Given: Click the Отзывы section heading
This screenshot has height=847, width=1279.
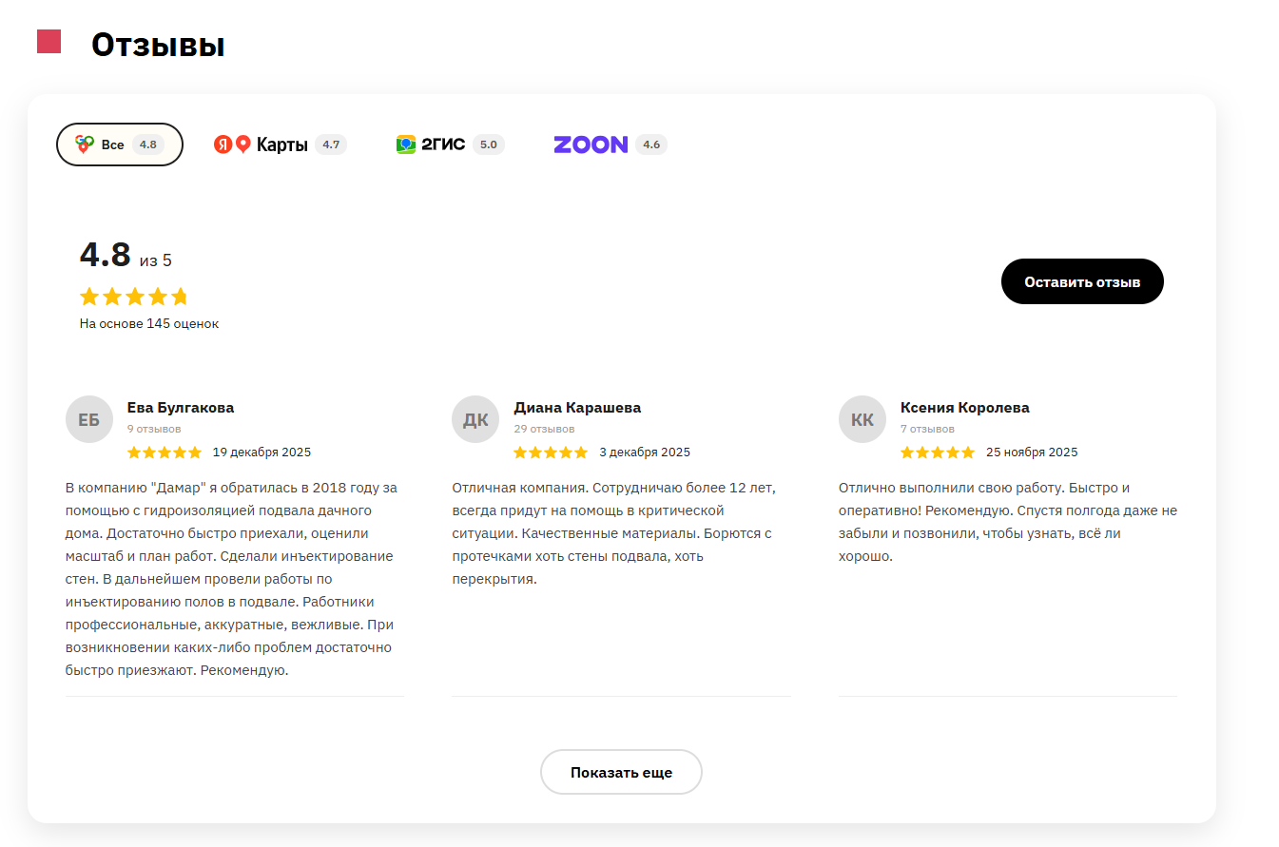Looking at the screenshot, I should pyautogui.click(x=158, y=45).
